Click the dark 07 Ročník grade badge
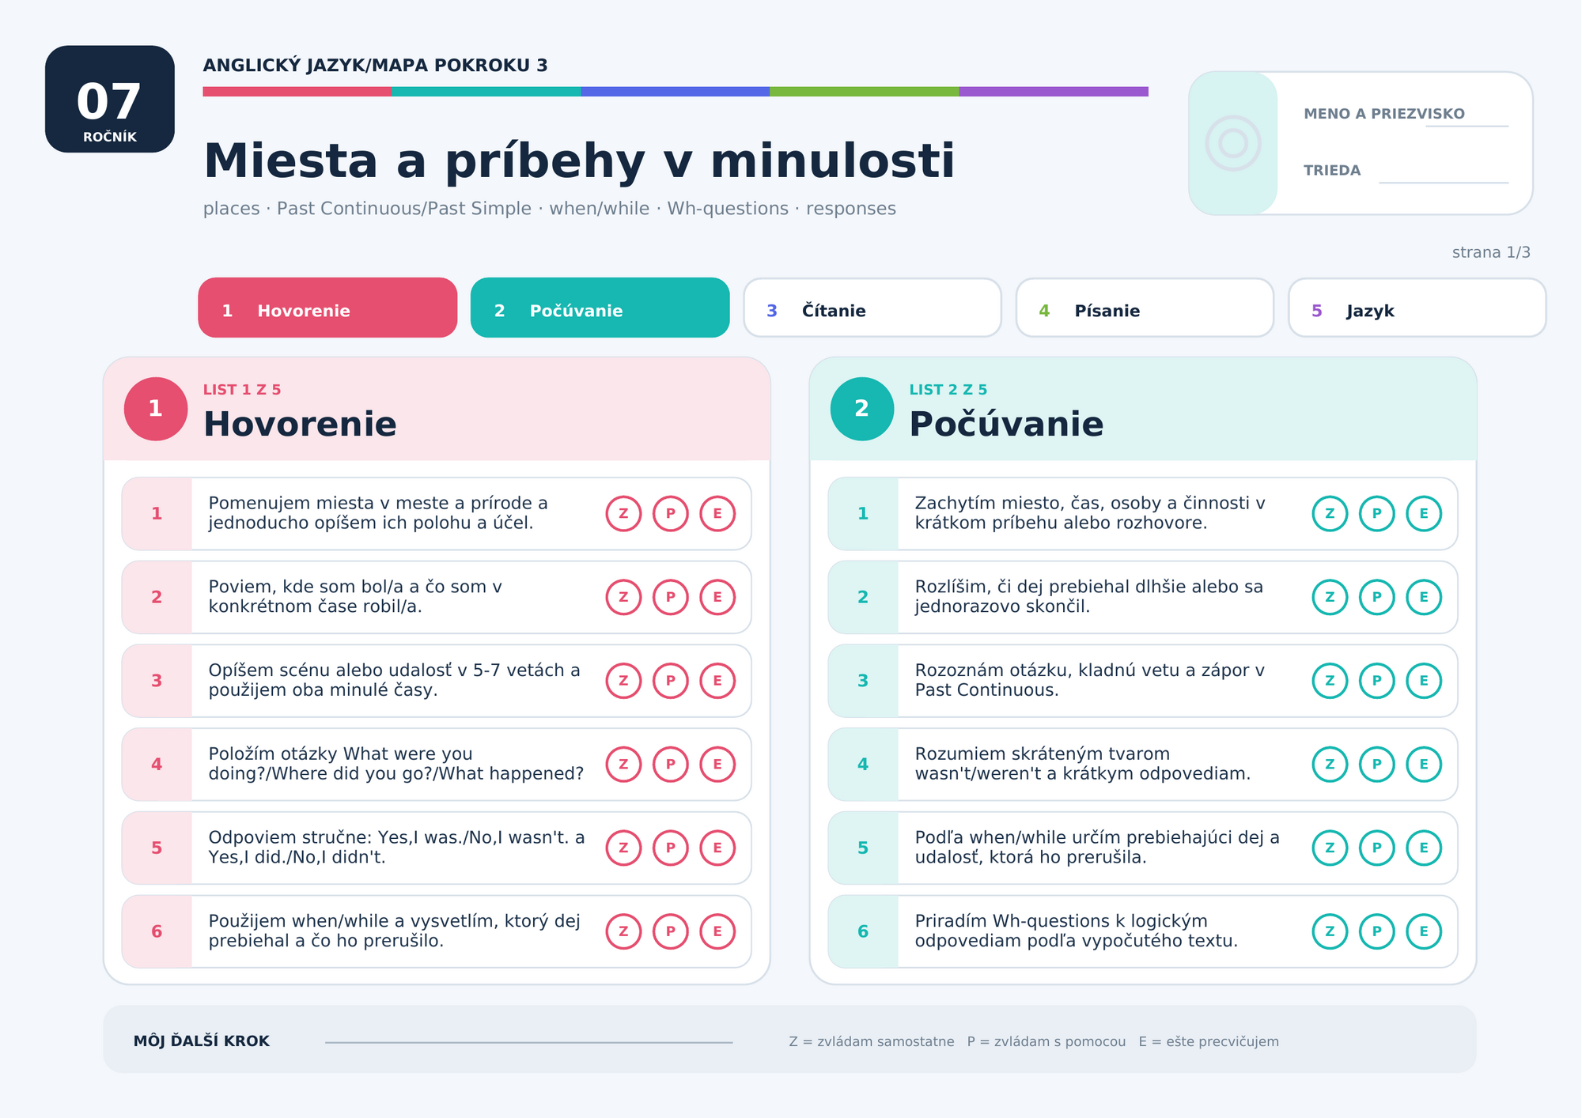 (x=110, y=99)
